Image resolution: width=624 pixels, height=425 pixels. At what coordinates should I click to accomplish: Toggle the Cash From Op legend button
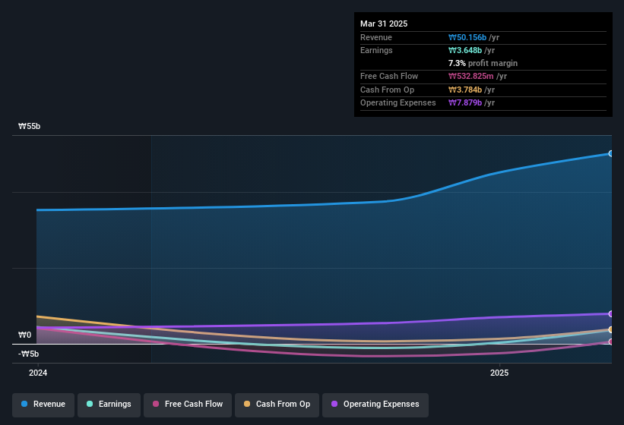coord(277,405)
